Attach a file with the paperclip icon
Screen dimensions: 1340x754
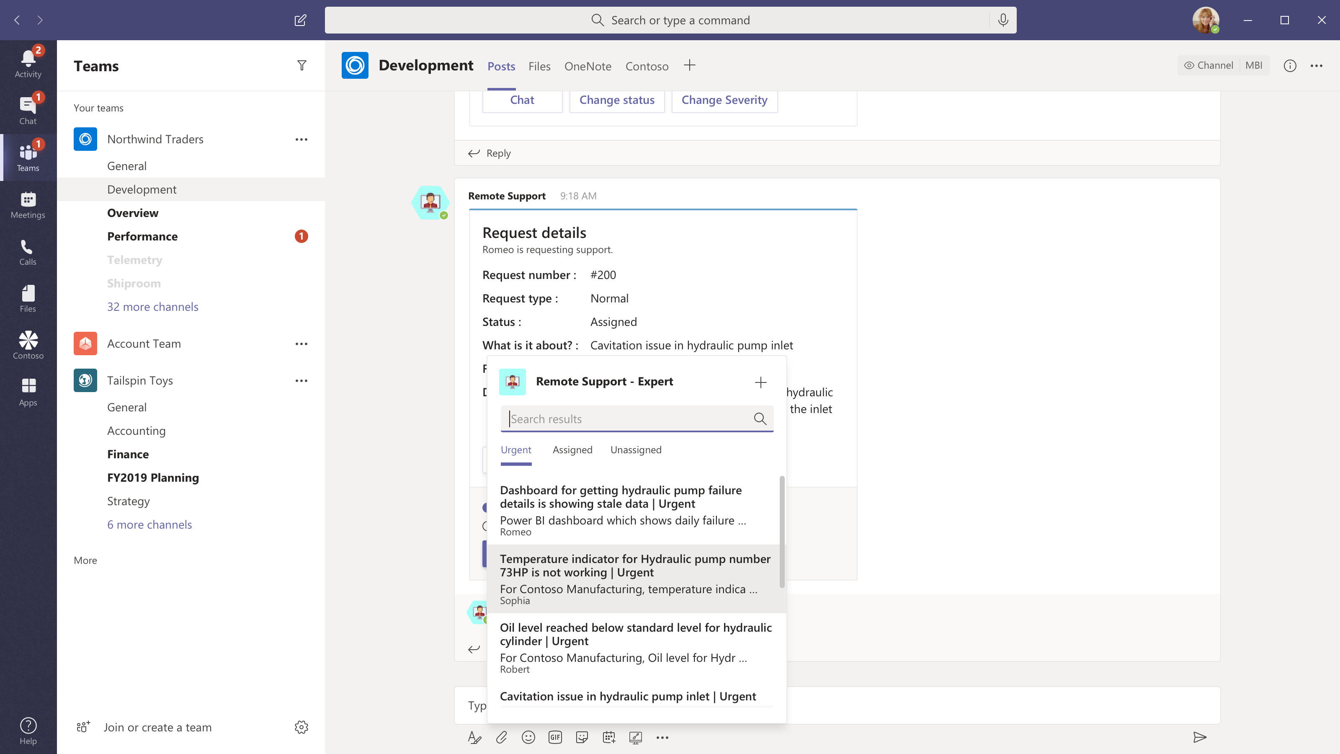point(501,737)
